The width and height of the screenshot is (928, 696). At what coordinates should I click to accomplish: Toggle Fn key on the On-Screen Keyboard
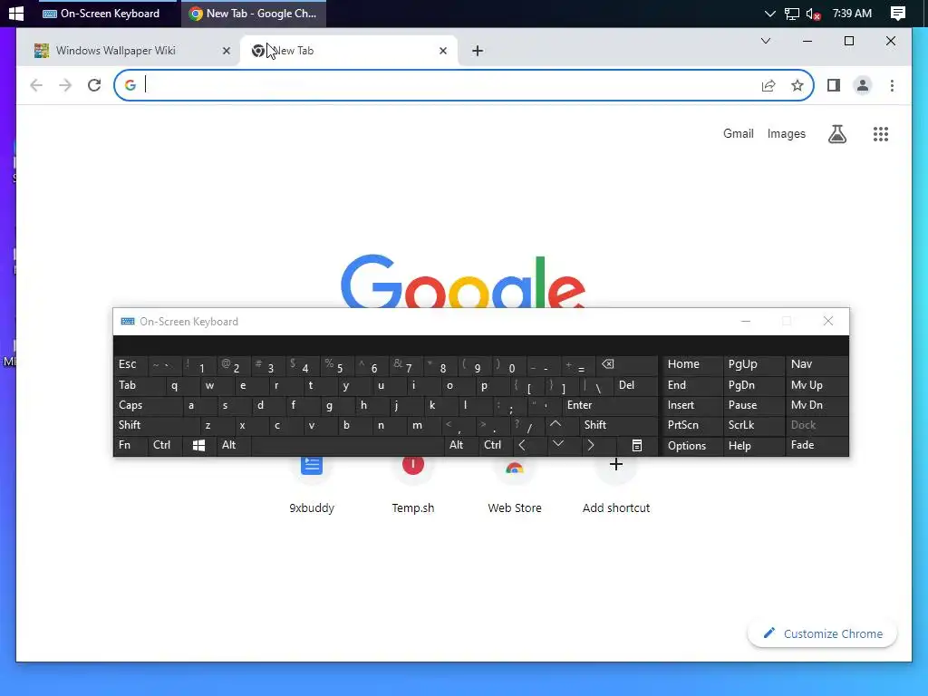coord(130,445)
